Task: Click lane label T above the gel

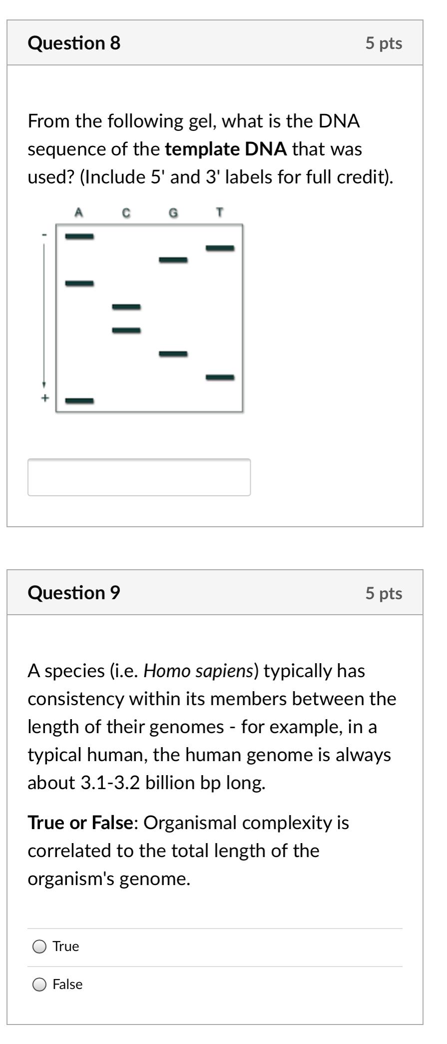Action: (220, 213)
